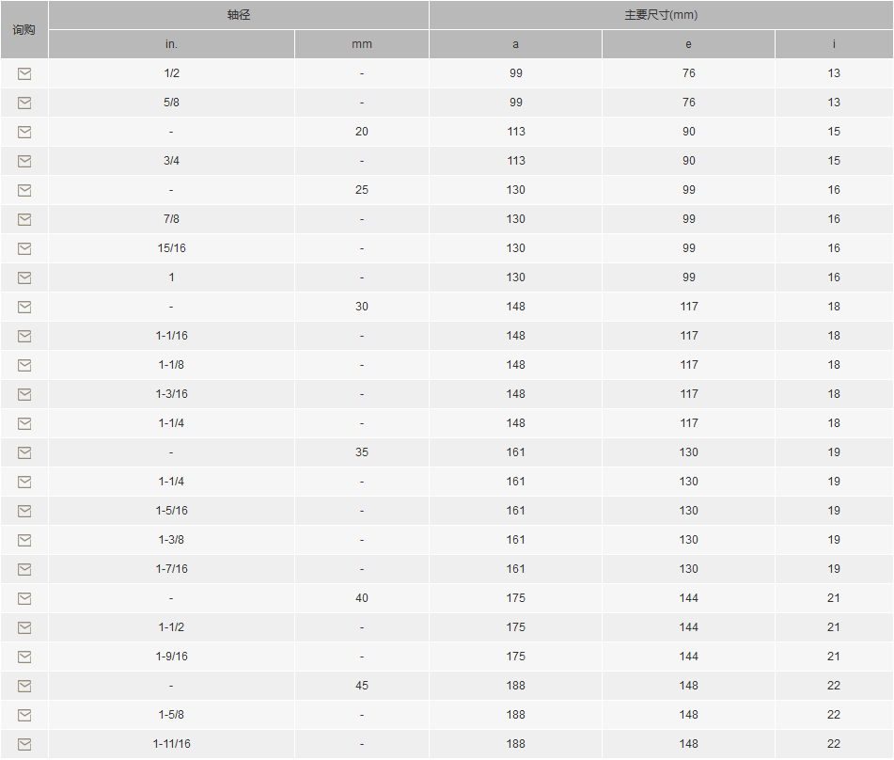894x760 pixels.
Task: Click envelope icon for 1-11/16 in. row
Action: click(x=24, y=744)
